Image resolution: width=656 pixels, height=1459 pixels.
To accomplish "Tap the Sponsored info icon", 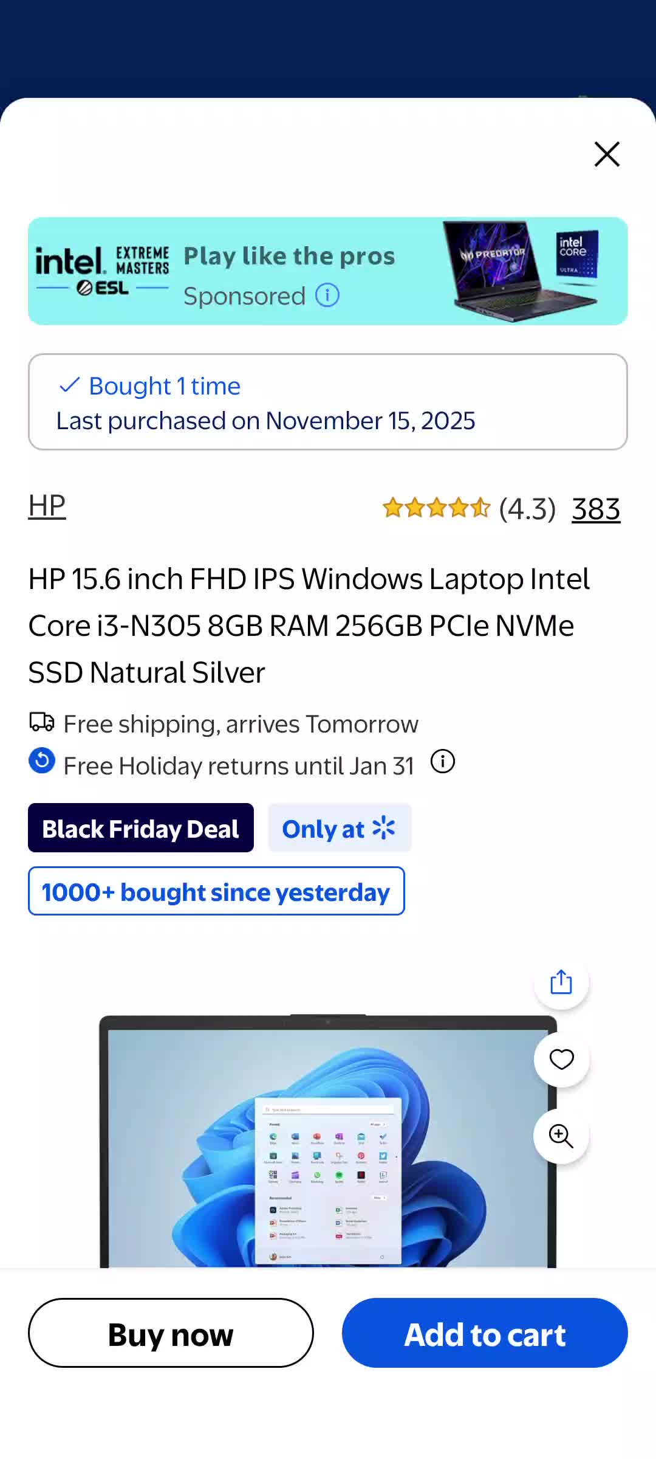I will 327,295.
